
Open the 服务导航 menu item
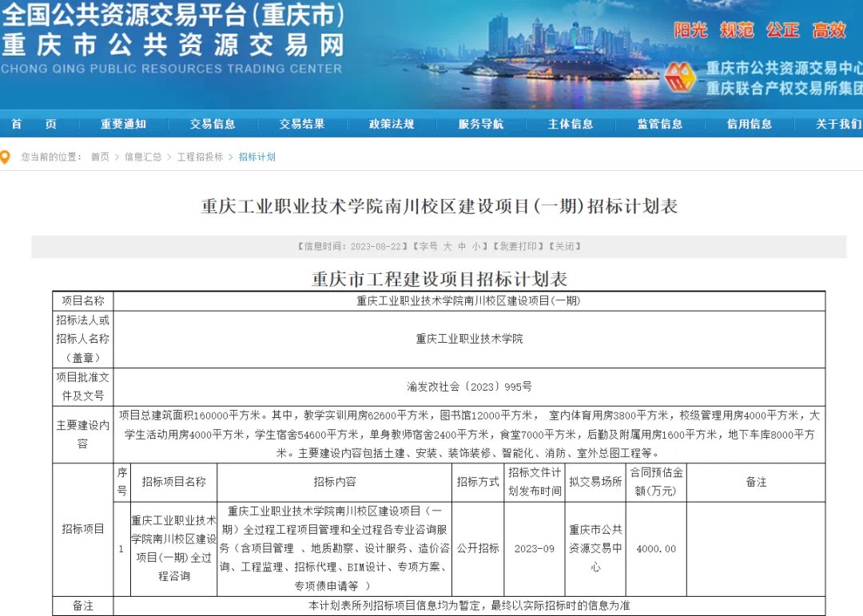pyautogui.click(x=481, y=124)
